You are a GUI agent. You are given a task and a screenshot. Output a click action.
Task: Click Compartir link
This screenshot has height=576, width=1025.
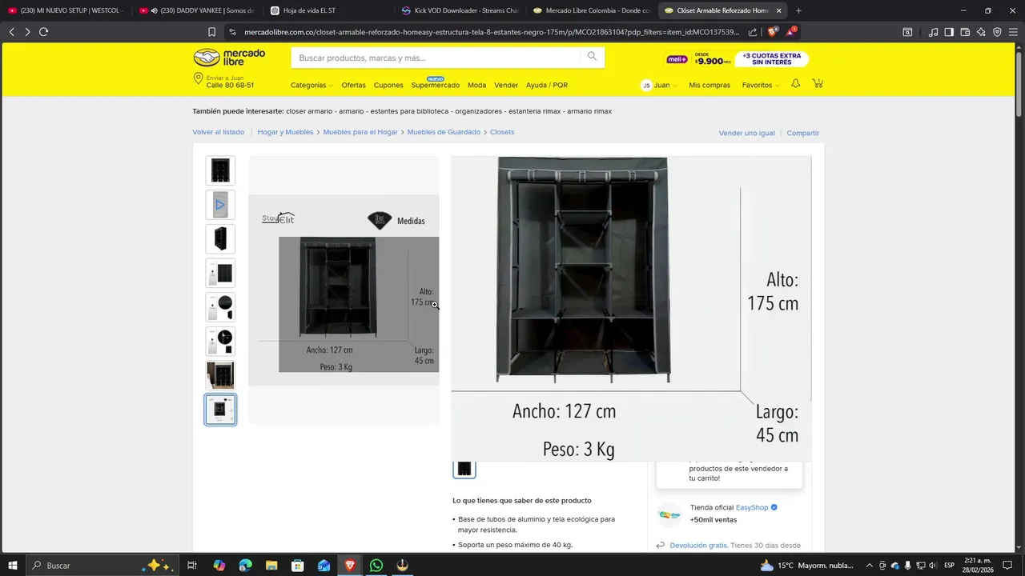pyautogui.click(x=802, y=133)
